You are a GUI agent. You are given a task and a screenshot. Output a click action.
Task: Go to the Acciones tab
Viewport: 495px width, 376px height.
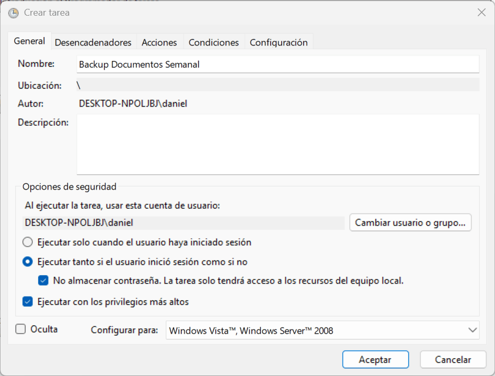(159, 42)
